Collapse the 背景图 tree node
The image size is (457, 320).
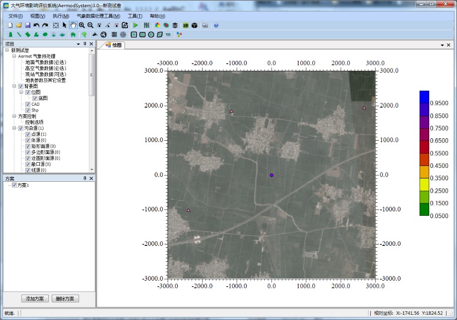point(14,87)
